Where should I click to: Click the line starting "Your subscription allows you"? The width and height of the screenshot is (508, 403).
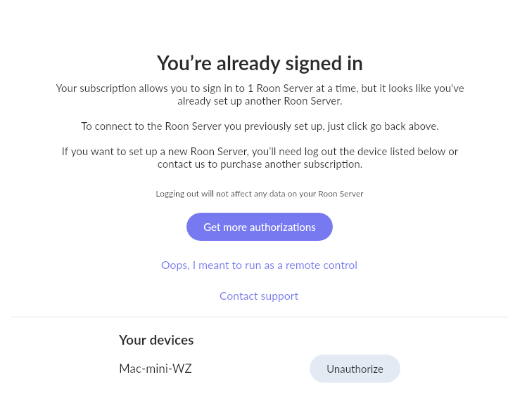click(260, 88)
